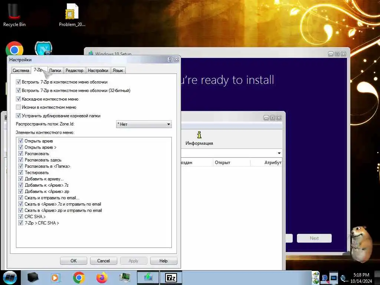
Task: Open the black folder taskbar icon
Action: coord(33,278)
